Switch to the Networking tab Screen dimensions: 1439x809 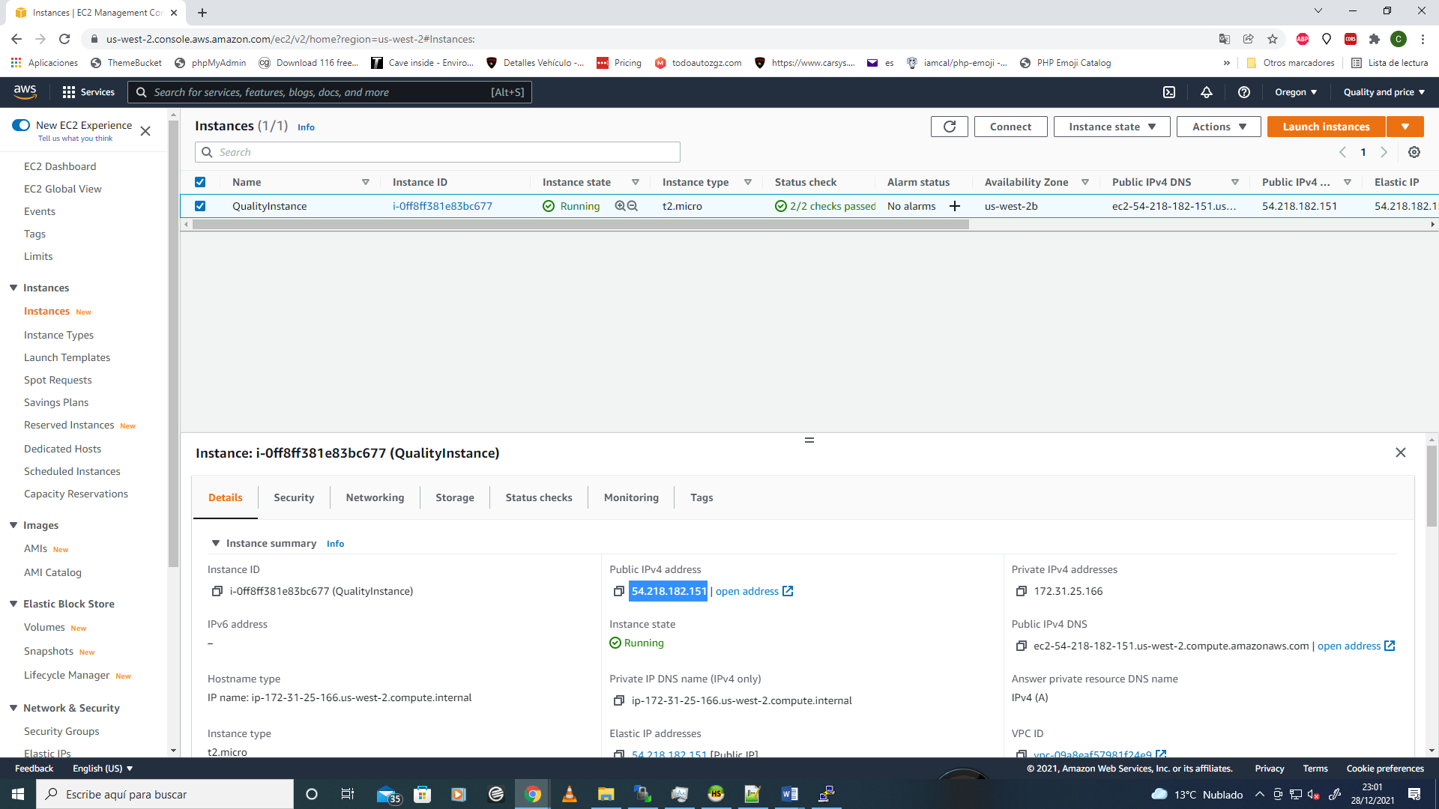(375, 497)
